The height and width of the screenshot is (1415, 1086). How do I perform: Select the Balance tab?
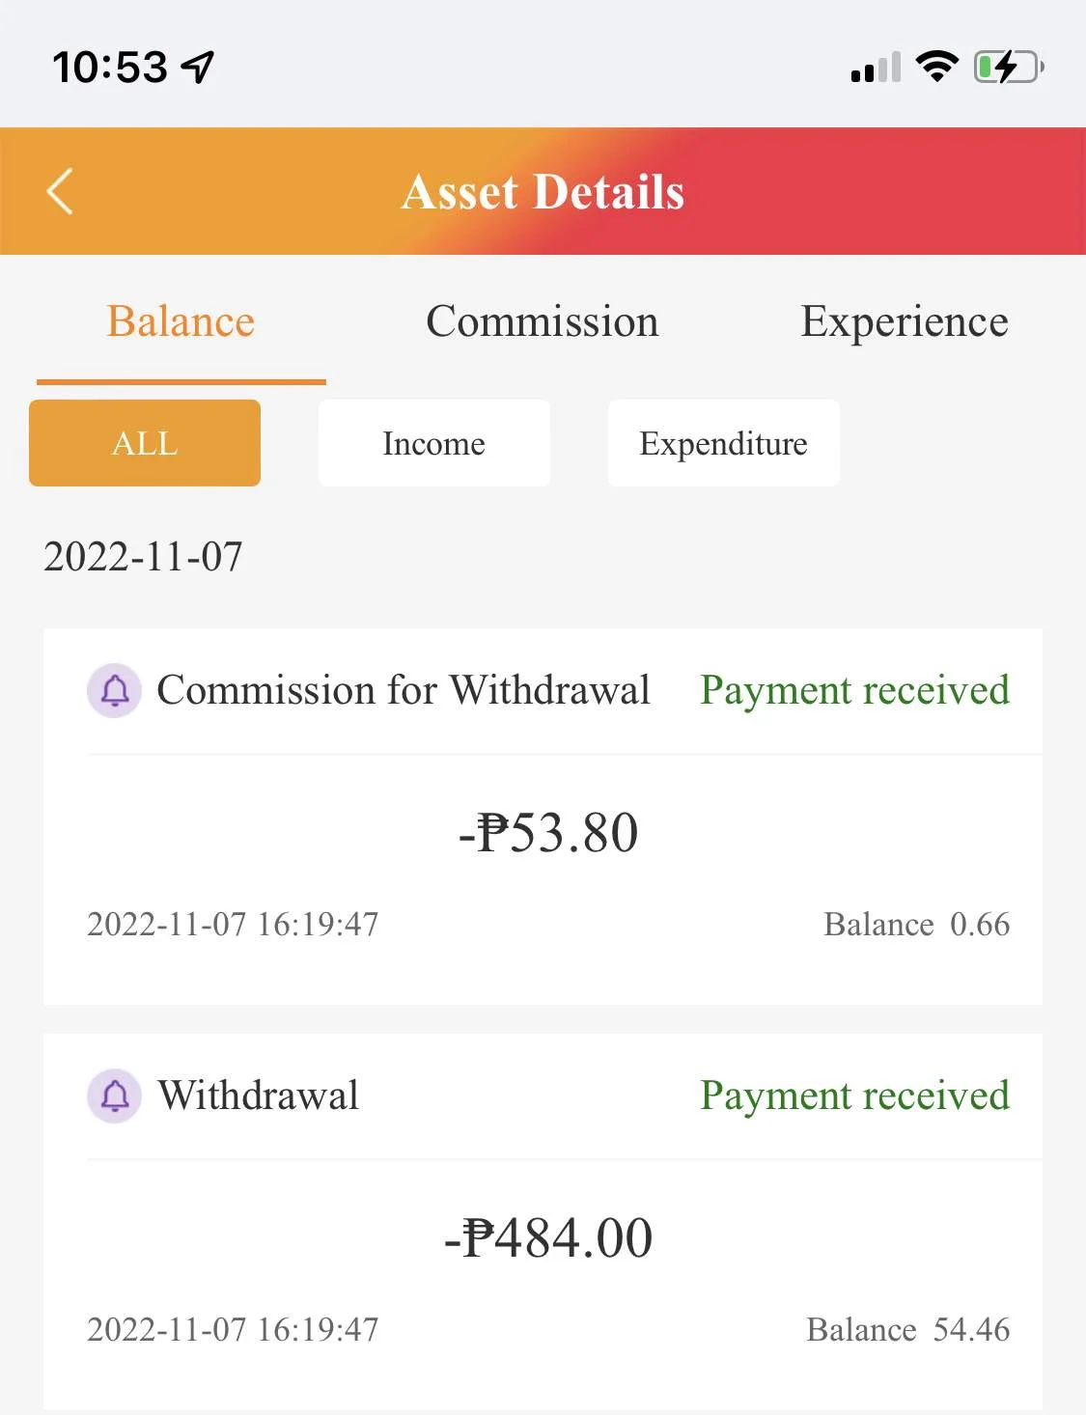181,321
